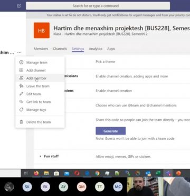190x196 pixels.
Task: Choose Delete the team option
Action: click(x=40, y=122)
